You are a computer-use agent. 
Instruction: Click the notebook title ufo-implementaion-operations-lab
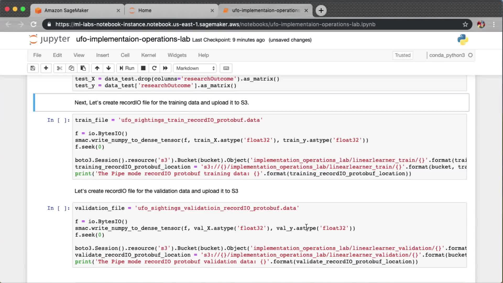click(133, 39)
